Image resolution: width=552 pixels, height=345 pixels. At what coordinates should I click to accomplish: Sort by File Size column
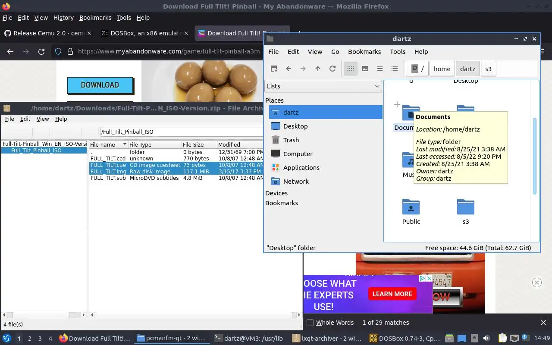[199, 144]
